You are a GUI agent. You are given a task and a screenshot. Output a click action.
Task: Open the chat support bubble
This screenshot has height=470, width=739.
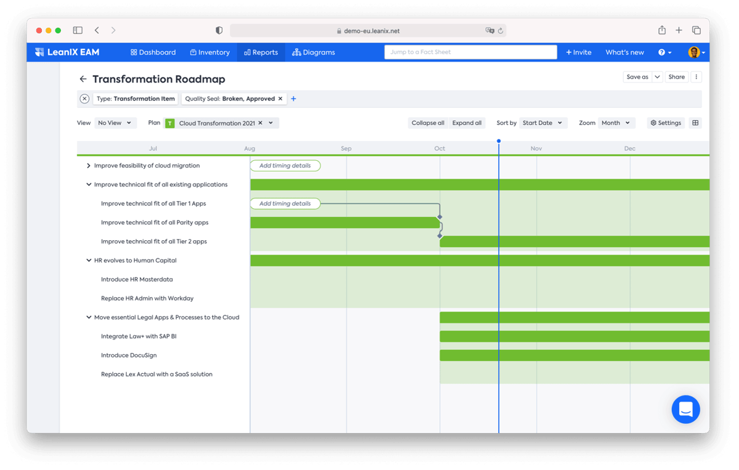click(x=685, y=409)
